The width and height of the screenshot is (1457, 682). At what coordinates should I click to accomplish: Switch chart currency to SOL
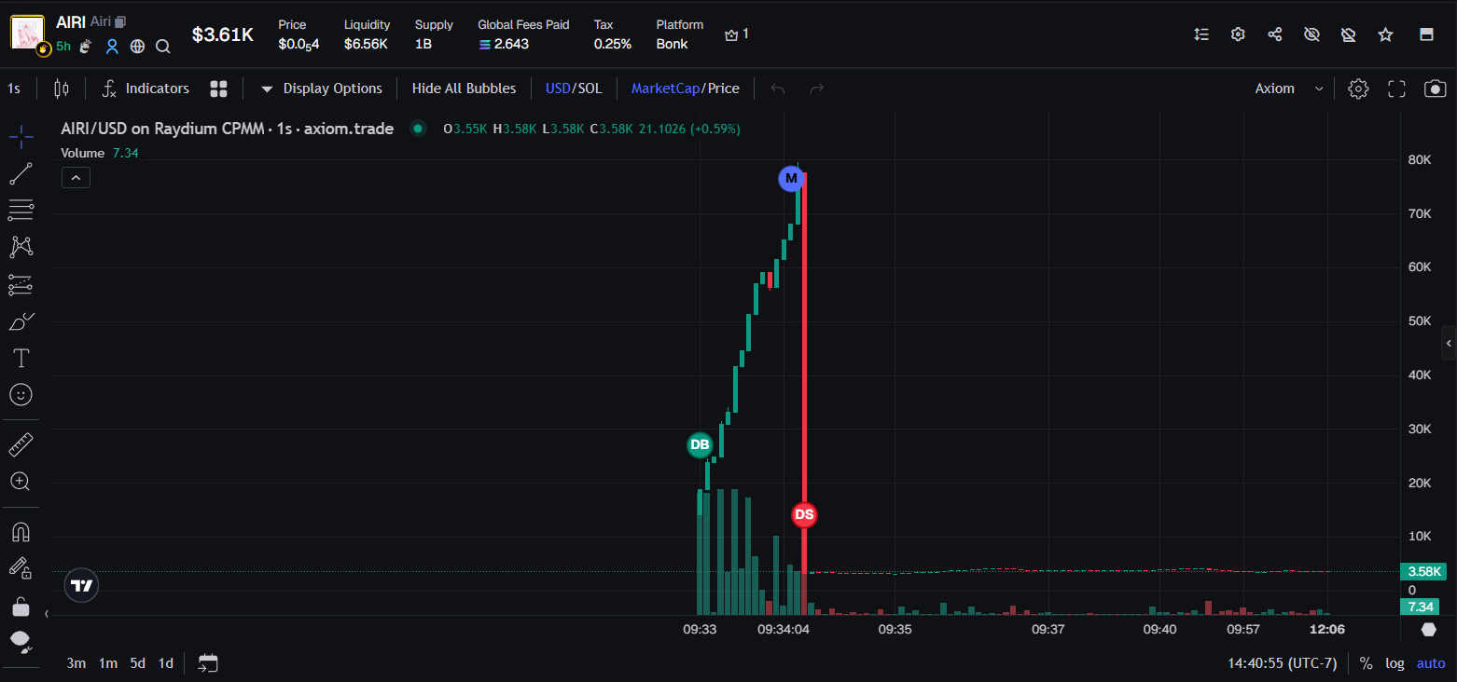pyautogui.click(x=590, y=89)
